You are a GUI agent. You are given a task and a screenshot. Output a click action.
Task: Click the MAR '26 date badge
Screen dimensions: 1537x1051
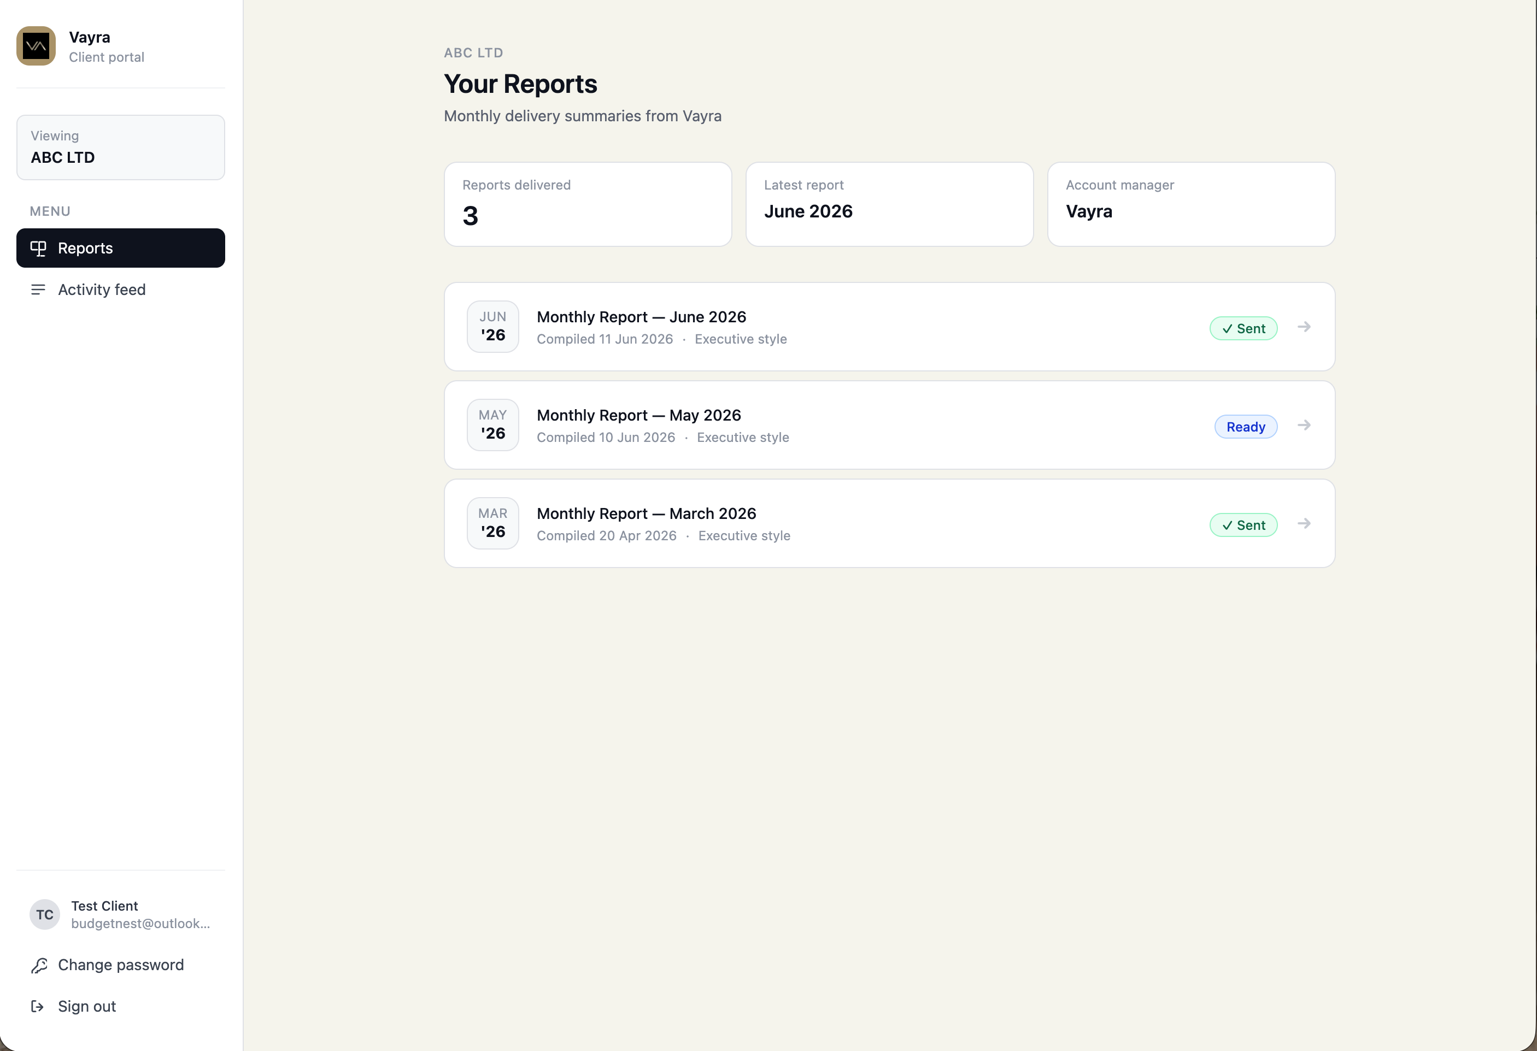coord(492,523)
